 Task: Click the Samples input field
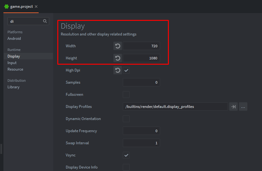pos(141,82)
